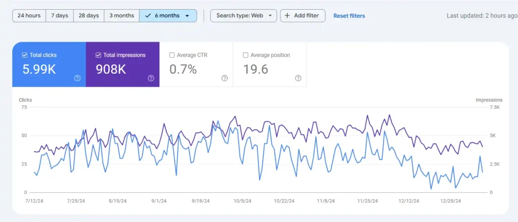Click the plus icon in Add filter

point(287,16)
